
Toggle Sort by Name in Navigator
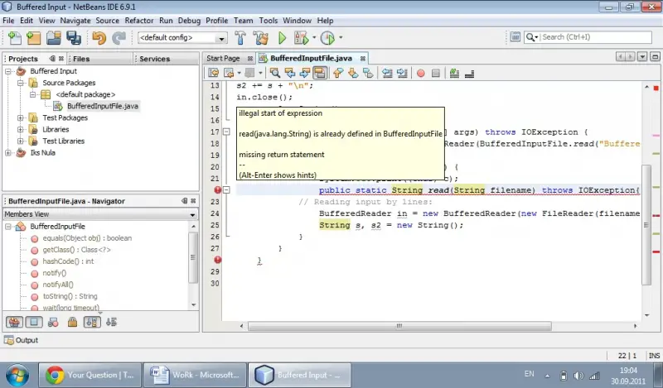[x=92, y=323]
